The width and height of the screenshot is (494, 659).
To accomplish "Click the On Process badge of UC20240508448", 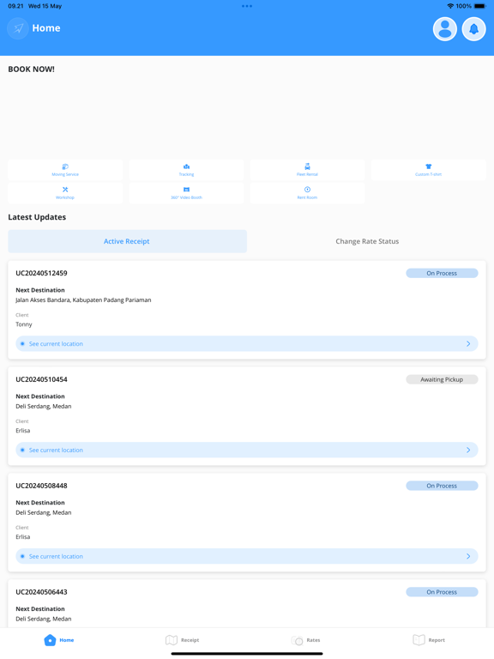I will coord(442,486).
